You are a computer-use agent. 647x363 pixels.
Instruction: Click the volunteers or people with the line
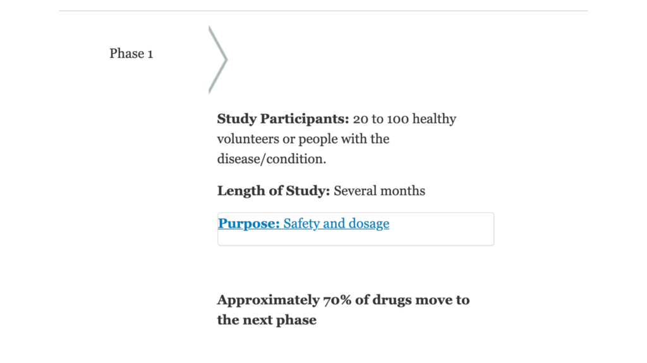click(x=303, y=139)
